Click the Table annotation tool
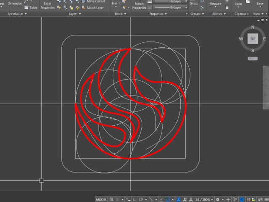The image size is (269, 202). tap(31, 8)
